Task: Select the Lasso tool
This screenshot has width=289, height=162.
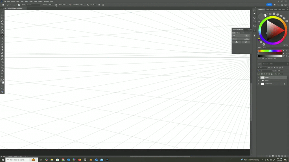Action: [2, 18]
